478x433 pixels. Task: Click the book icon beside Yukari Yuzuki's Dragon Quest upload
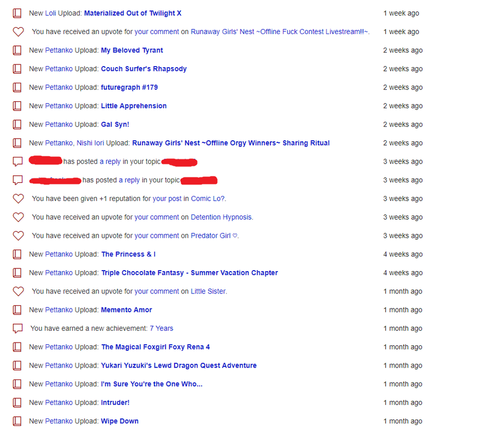(17, 365)
